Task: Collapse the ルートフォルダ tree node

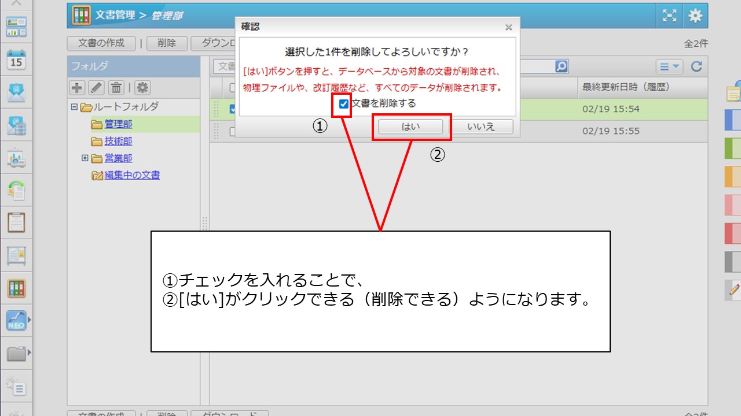Action: click(74, 107)
